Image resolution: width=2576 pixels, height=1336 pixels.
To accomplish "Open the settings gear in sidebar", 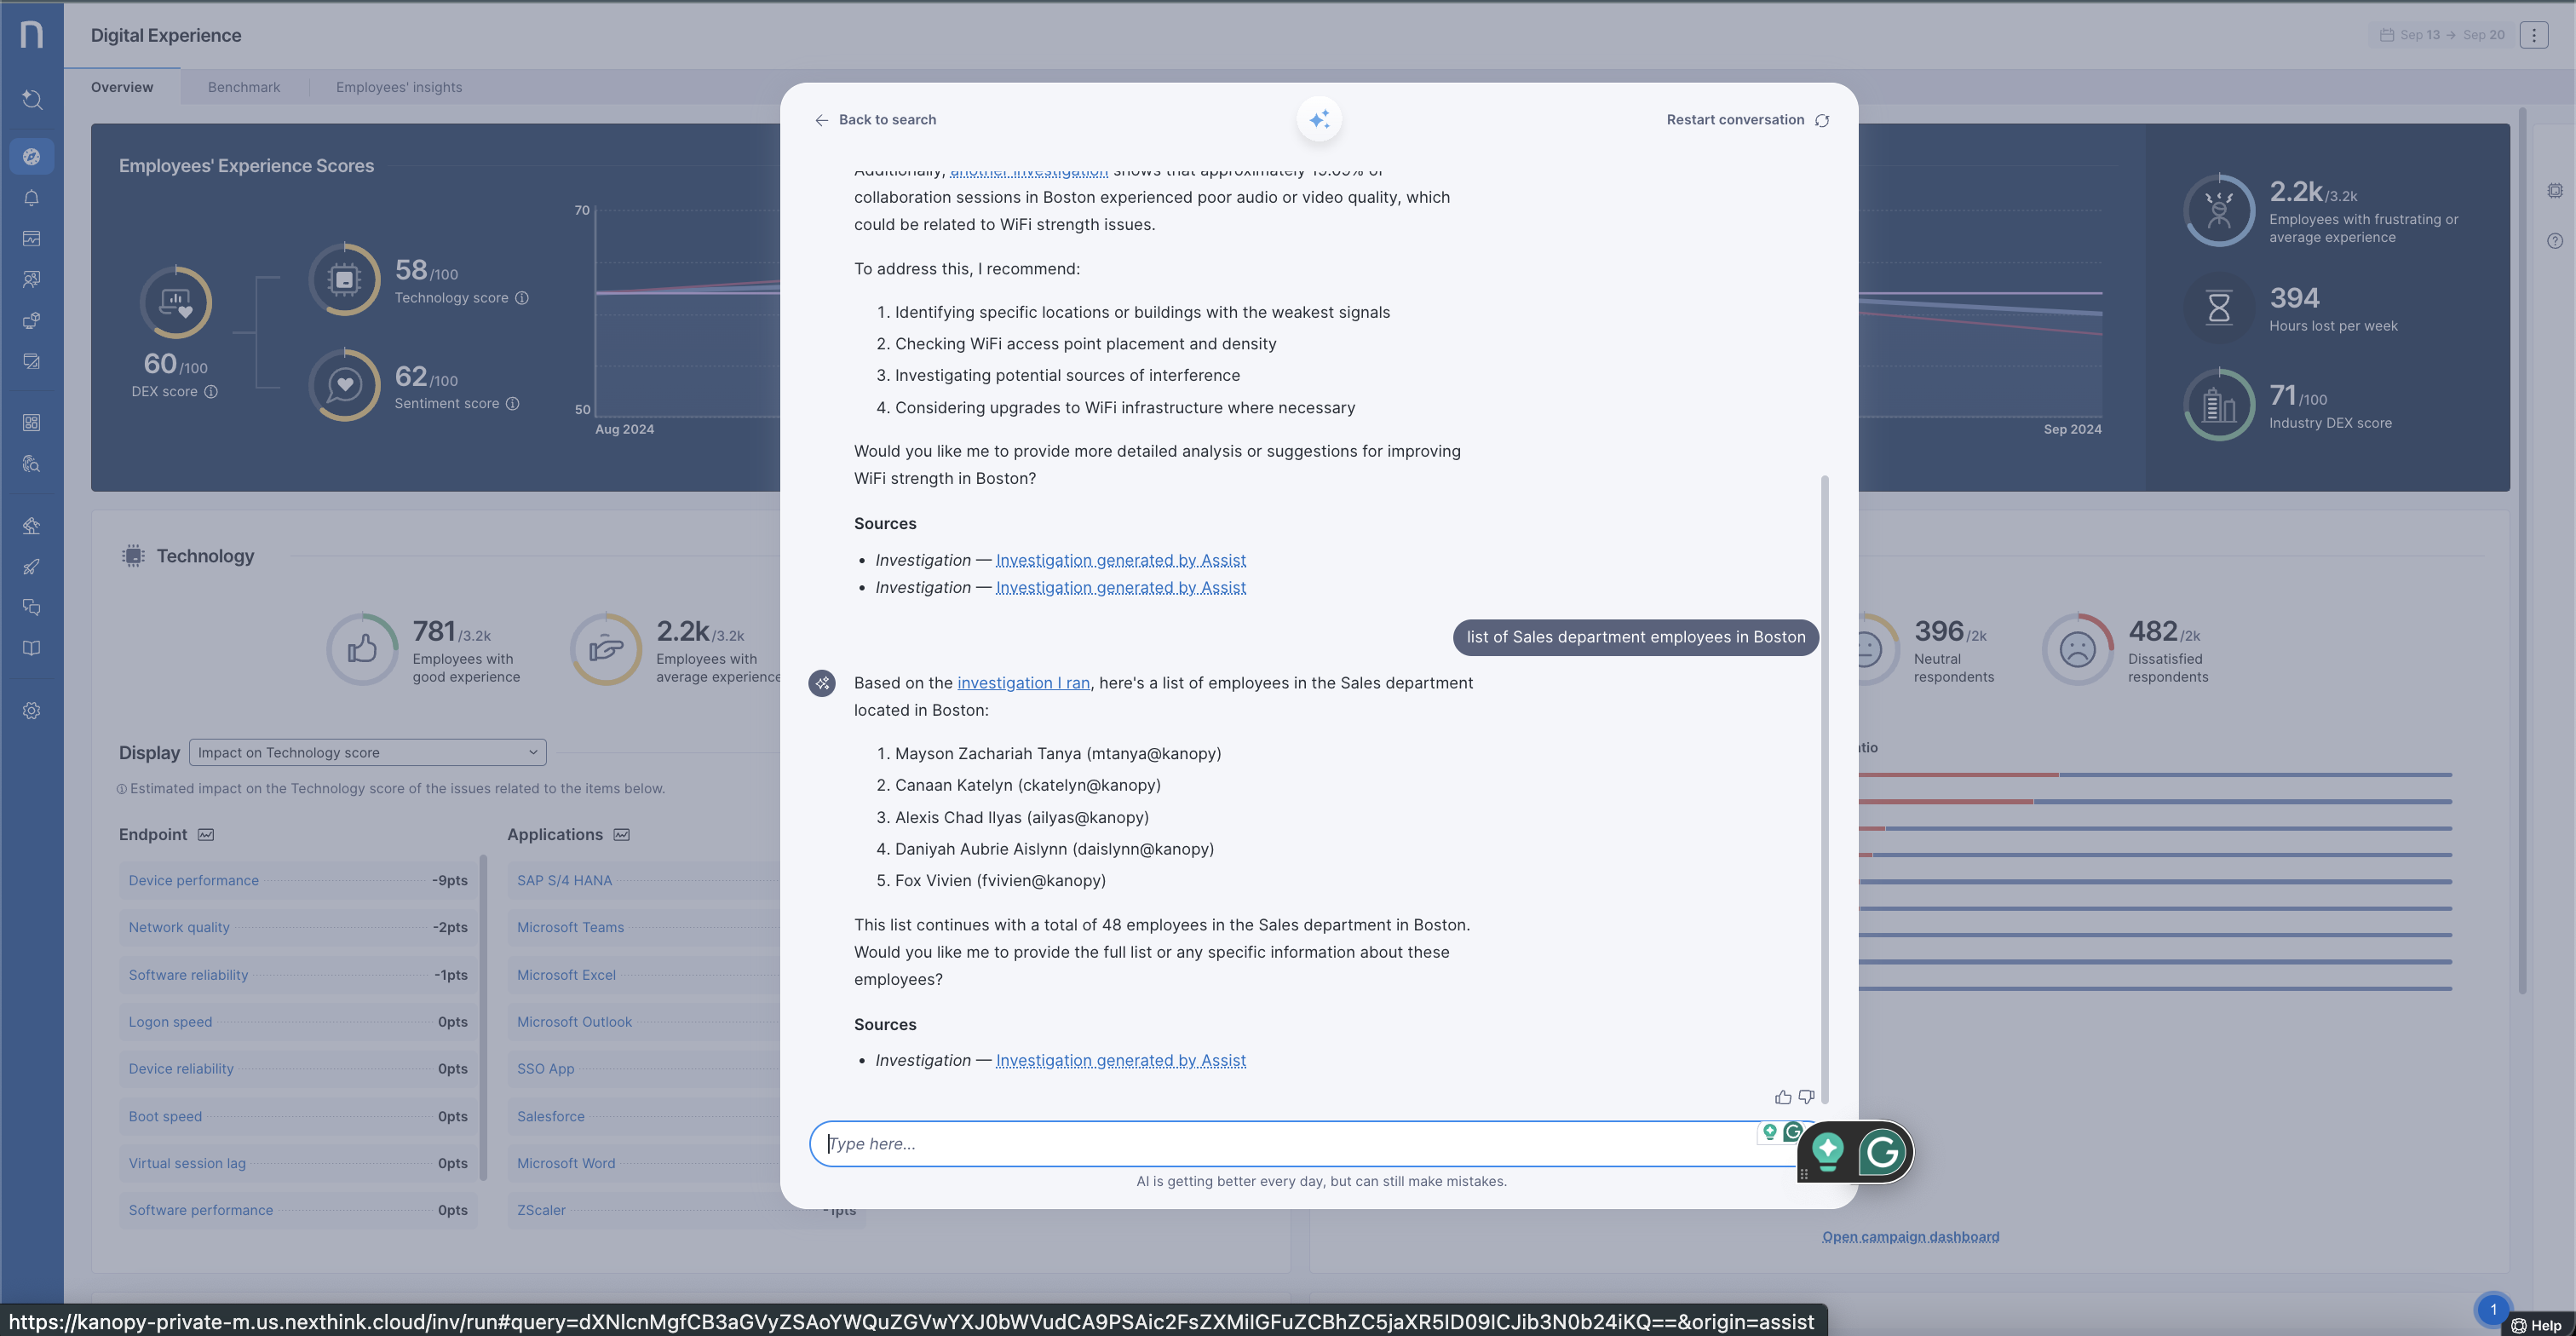I will point(31,711).
